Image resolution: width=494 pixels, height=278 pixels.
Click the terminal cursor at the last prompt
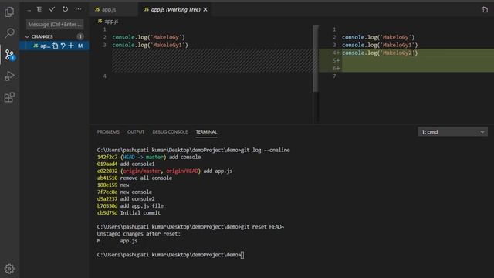242,255
